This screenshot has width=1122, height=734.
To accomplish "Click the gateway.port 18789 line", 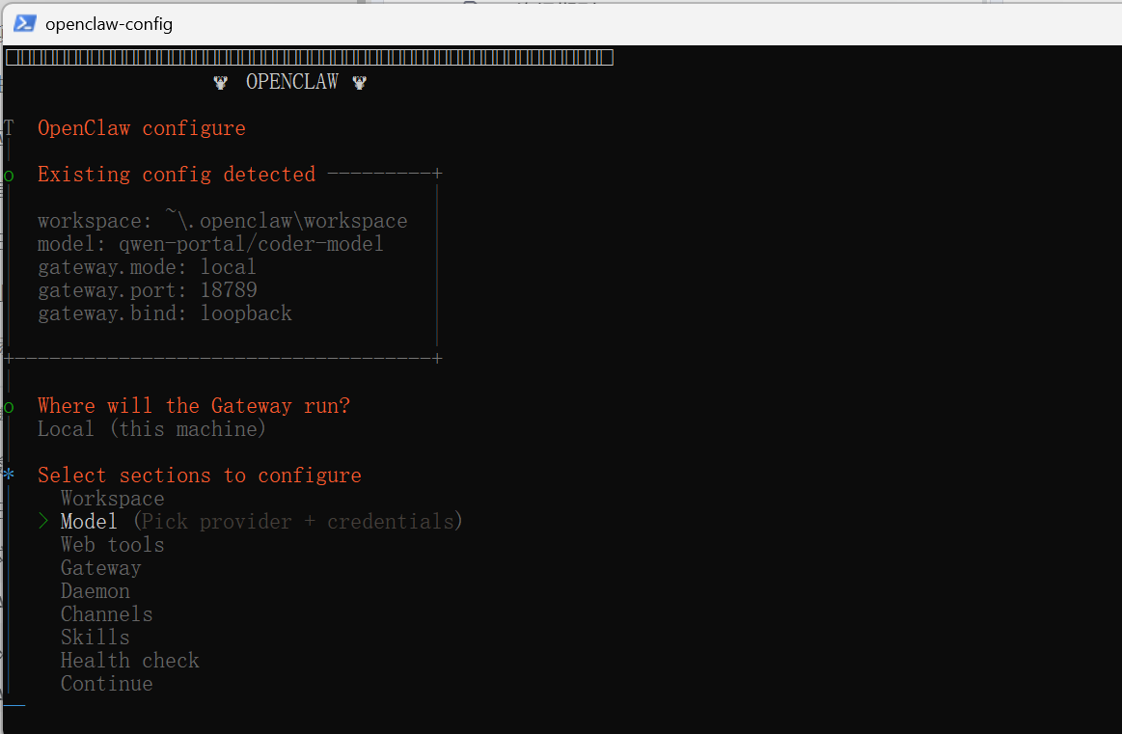I will [148, 290].
